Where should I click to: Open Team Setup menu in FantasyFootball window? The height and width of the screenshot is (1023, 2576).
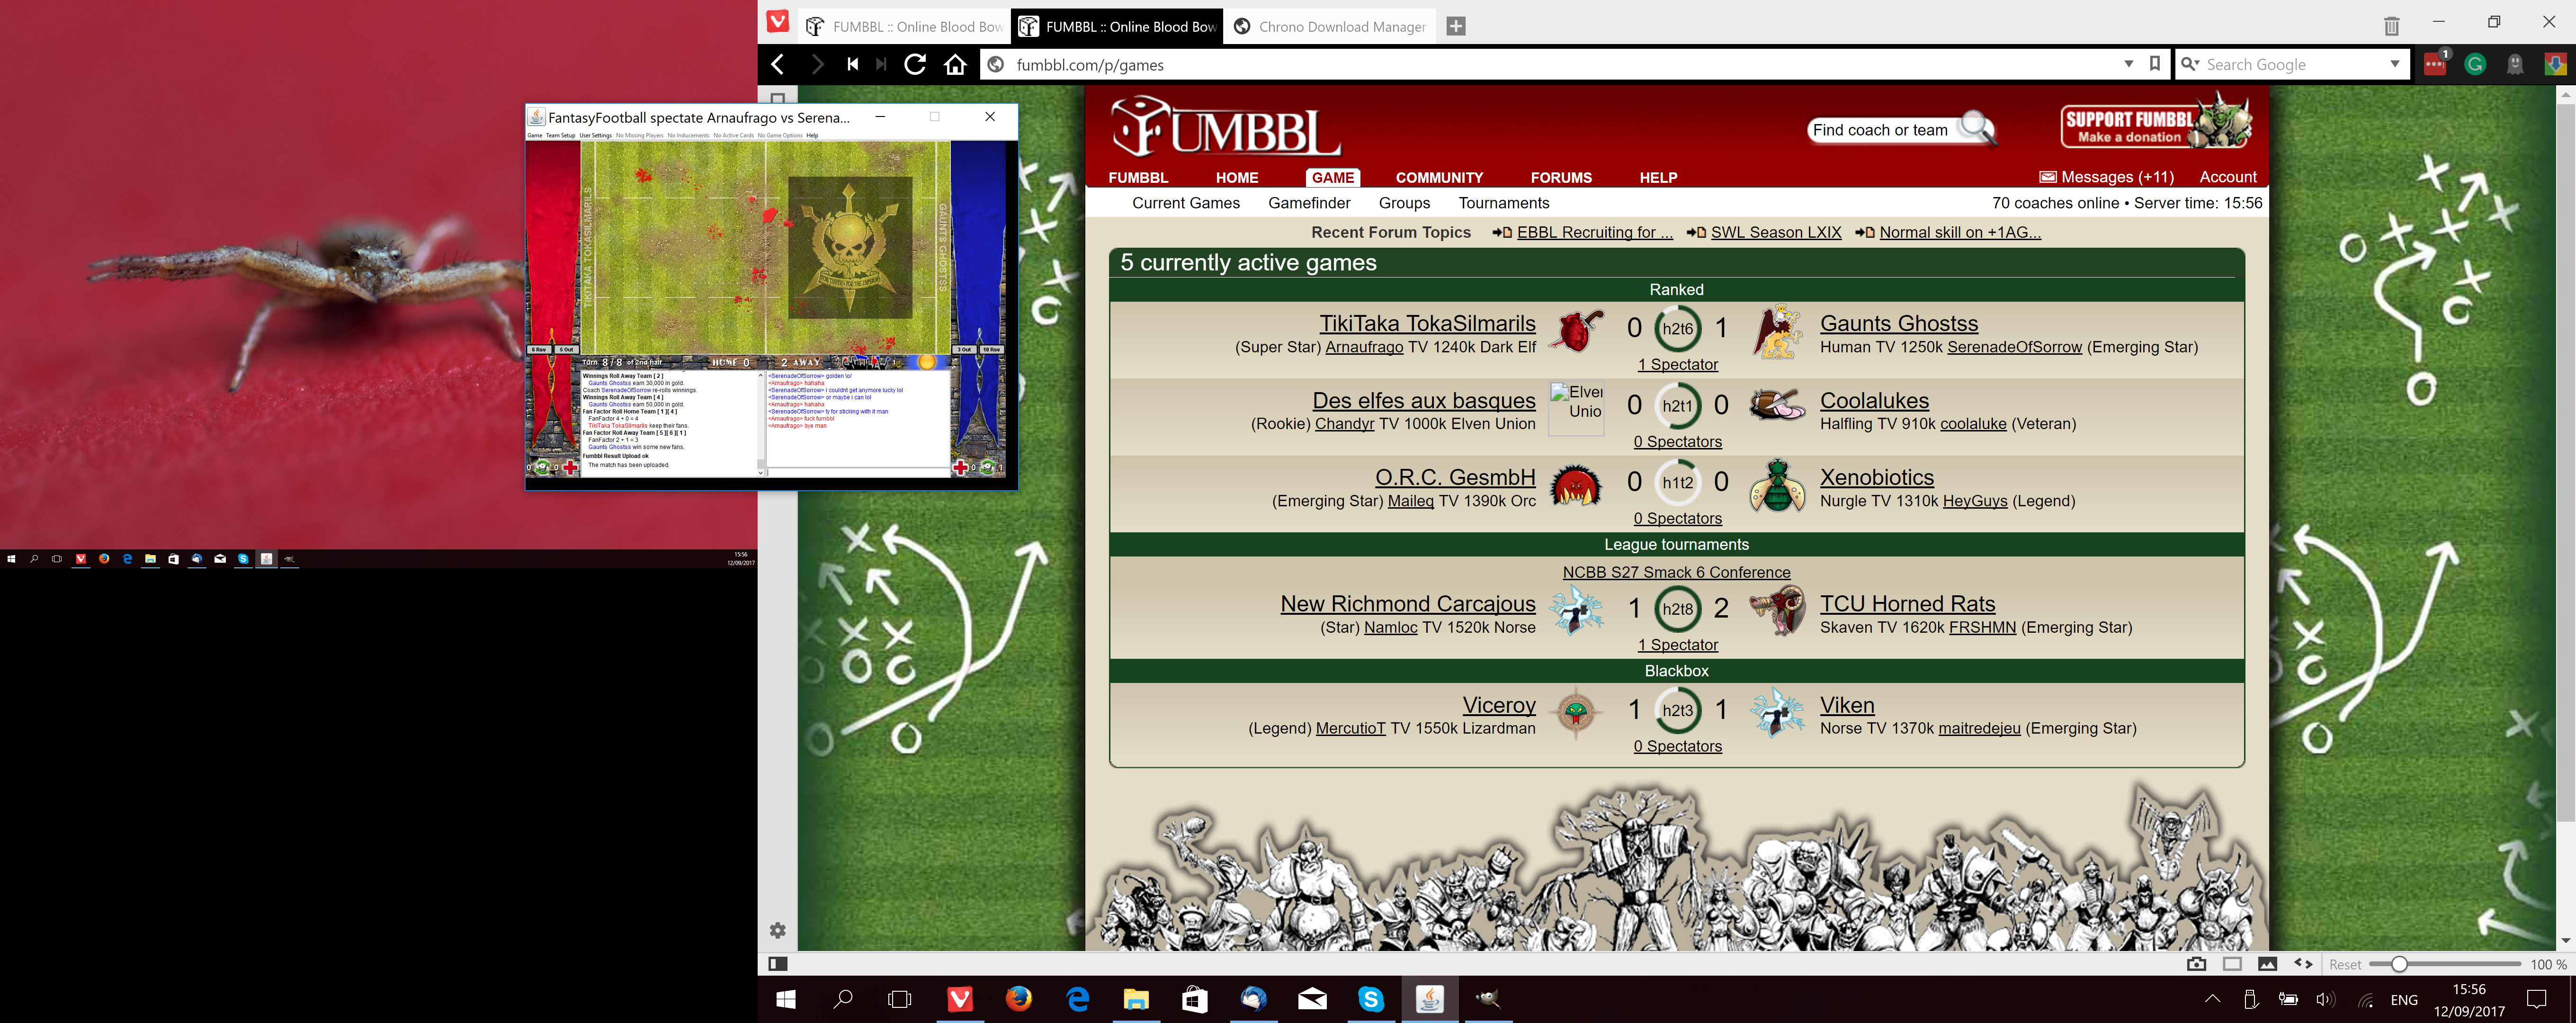pos(560,135)
